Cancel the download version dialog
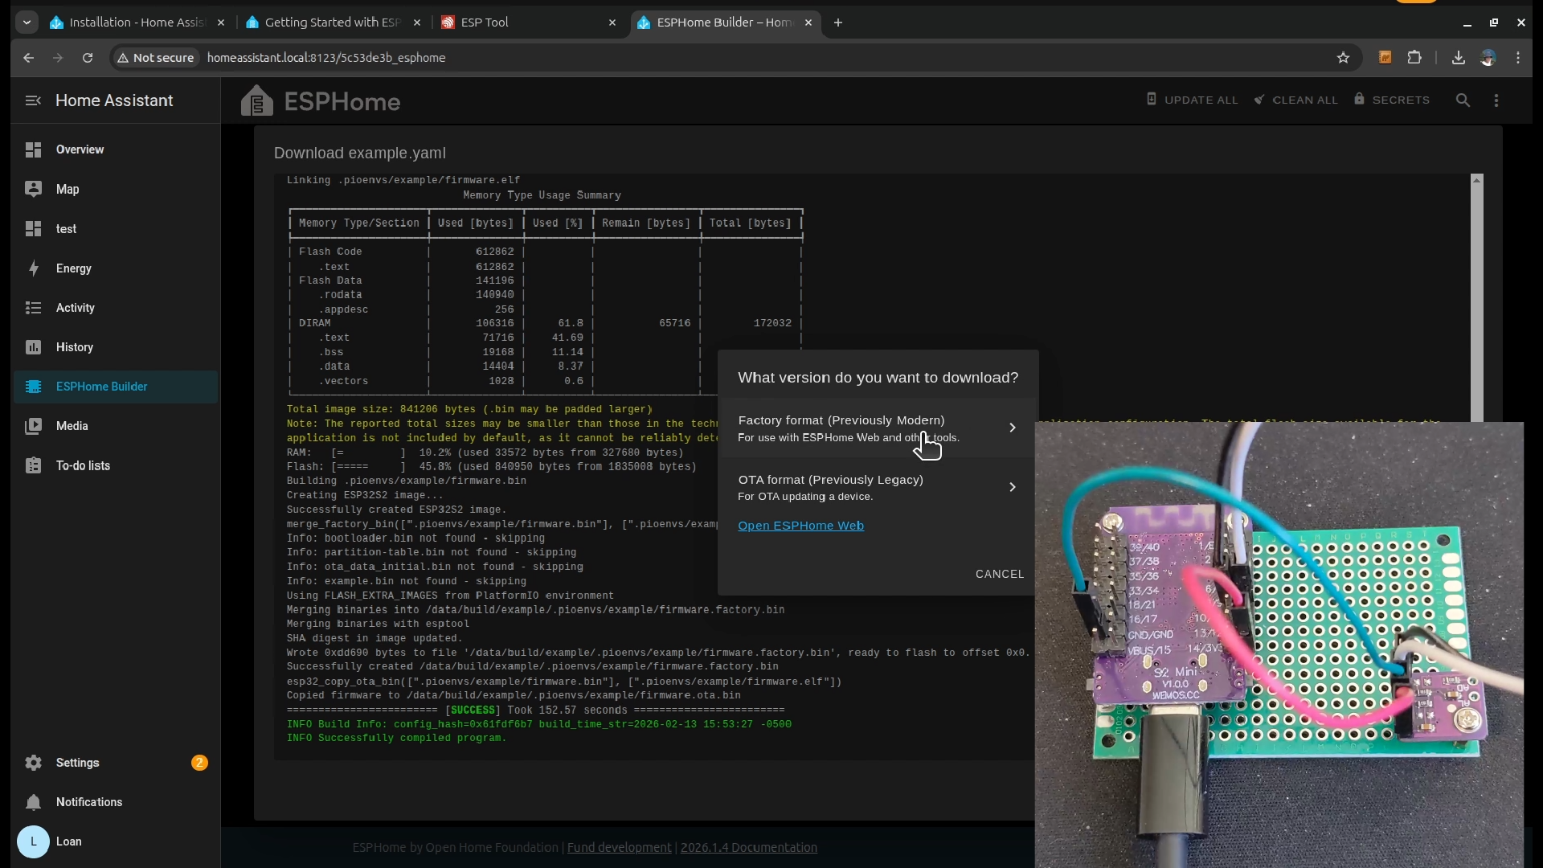Image resolution: width=1543 pixels, height=868 pixels. pyautogui.click(x=1000, y=574)
